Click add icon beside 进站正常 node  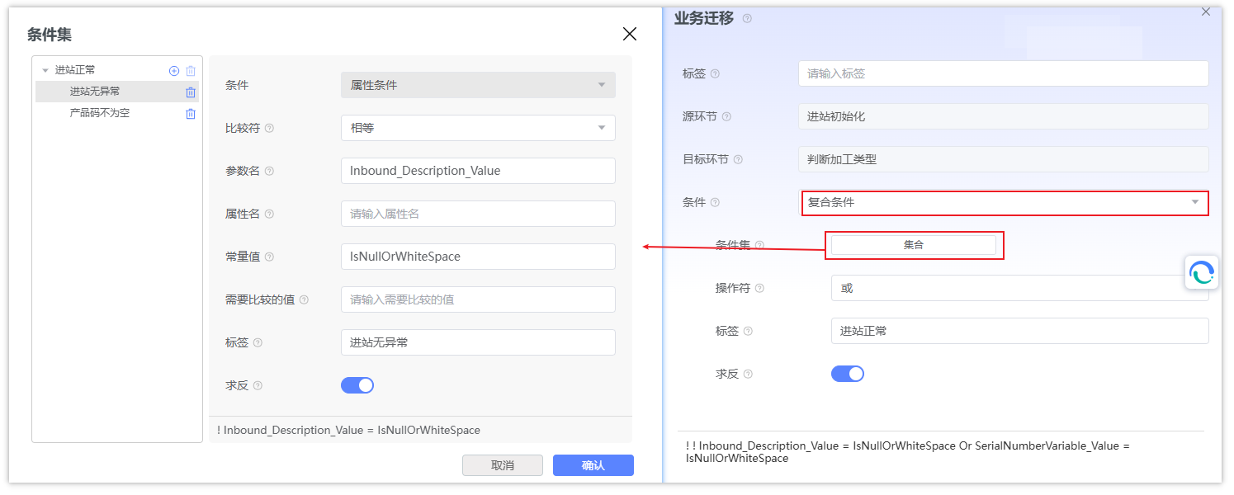(174, 71)
